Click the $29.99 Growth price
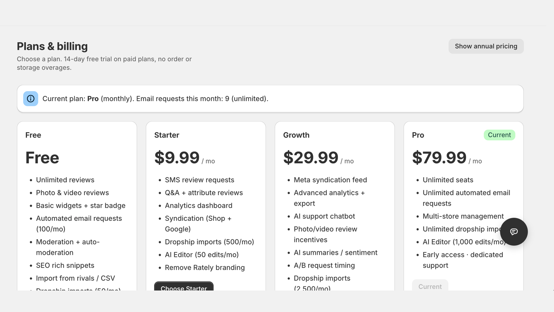 pos(311,158)
